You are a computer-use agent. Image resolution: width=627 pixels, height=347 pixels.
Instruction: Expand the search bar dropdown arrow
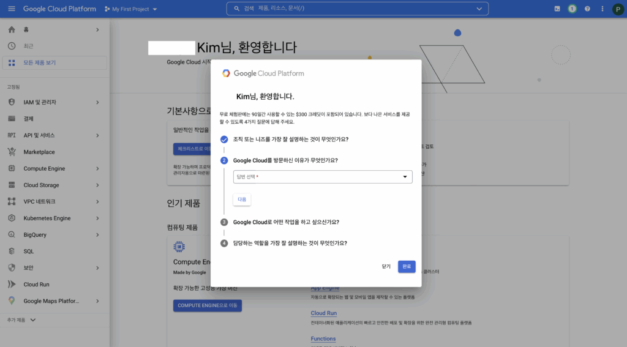[479, 9]
